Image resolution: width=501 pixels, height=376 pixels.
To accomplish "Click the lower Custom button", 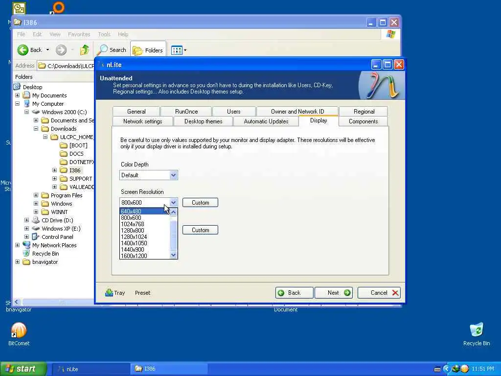I will 200,230.
